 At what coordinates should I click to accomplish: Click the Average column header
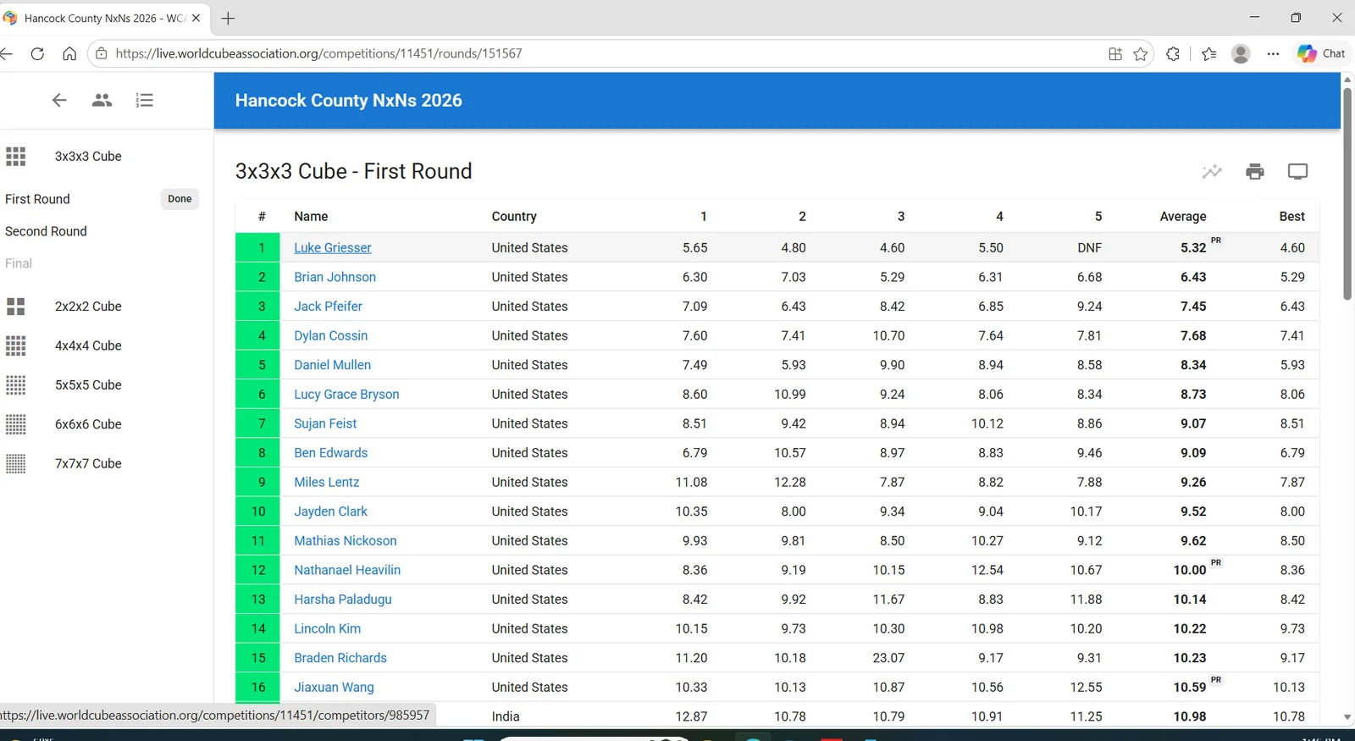(1183, 216)
